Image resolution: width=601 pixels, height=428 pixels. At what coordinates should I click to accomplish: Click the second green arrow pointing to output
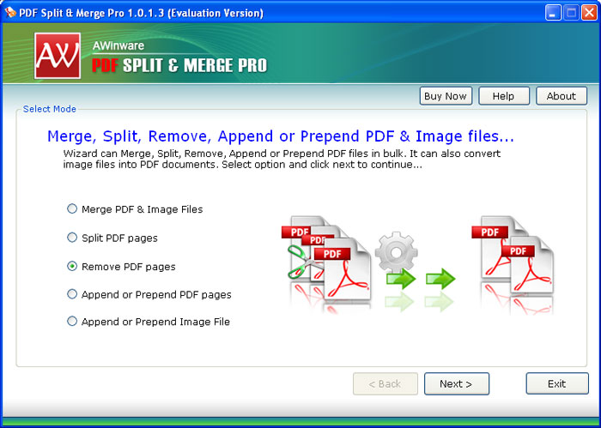440,278
